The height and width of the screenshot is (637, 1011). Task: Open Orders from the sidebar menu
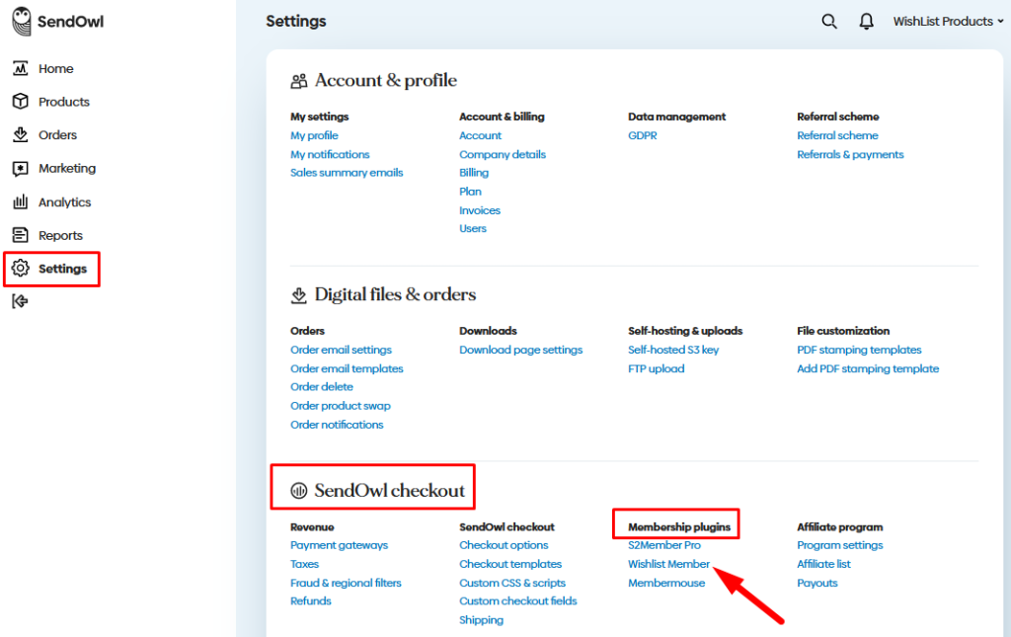(x=57, y=134)
